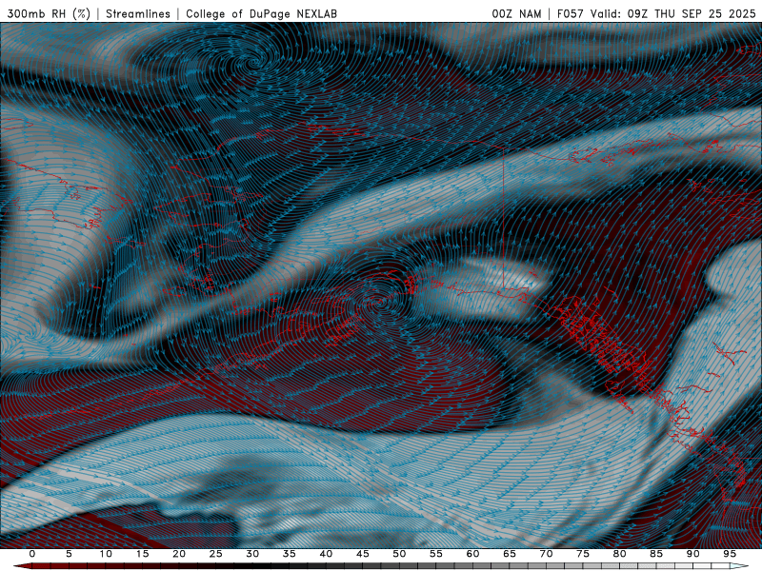
Task: Select the "Streamlines" label in the header
Action: [138, 14]
